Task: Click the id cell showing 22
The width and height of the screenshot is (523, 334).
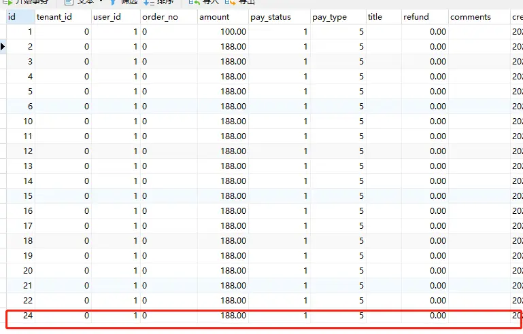Action: click(x=20, y=301)
